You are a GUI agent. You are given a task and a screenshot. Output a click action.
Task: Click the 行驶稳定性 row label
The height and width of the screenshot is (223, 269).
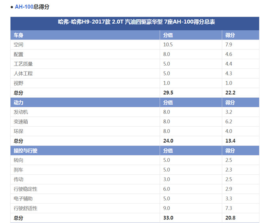coord(25,189)
